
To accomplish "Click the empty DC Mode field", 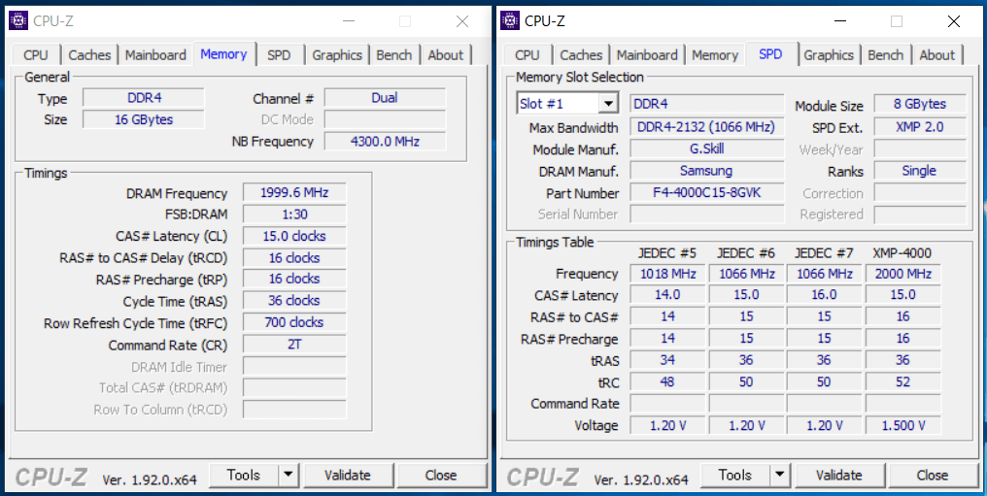I will pos(385,119).
